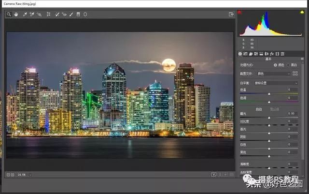The height and width of the screenshot is (194, 309).
Task: Toggle the highlight clipping warning in histogram
Action: [302, 13]
